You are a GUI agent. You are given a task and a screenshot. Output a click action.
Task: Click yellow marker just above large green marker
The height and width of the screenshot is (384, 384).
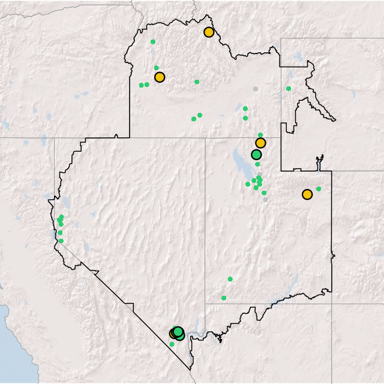click(x=260, y=143)
